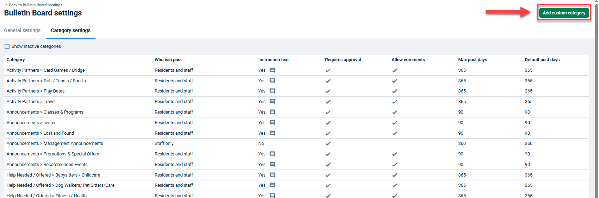Open Announcements > Promotions & Special Offers category
599x198 pixels.
coord(53,154)
